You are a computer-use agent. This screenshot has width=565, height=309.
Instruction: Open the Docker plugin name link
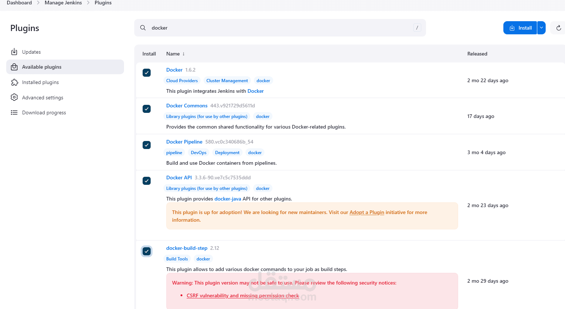coord(174,70)
